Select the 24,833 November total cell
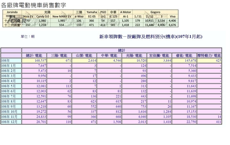The width and height of the screenshot is (230, 145). (34, 117)
